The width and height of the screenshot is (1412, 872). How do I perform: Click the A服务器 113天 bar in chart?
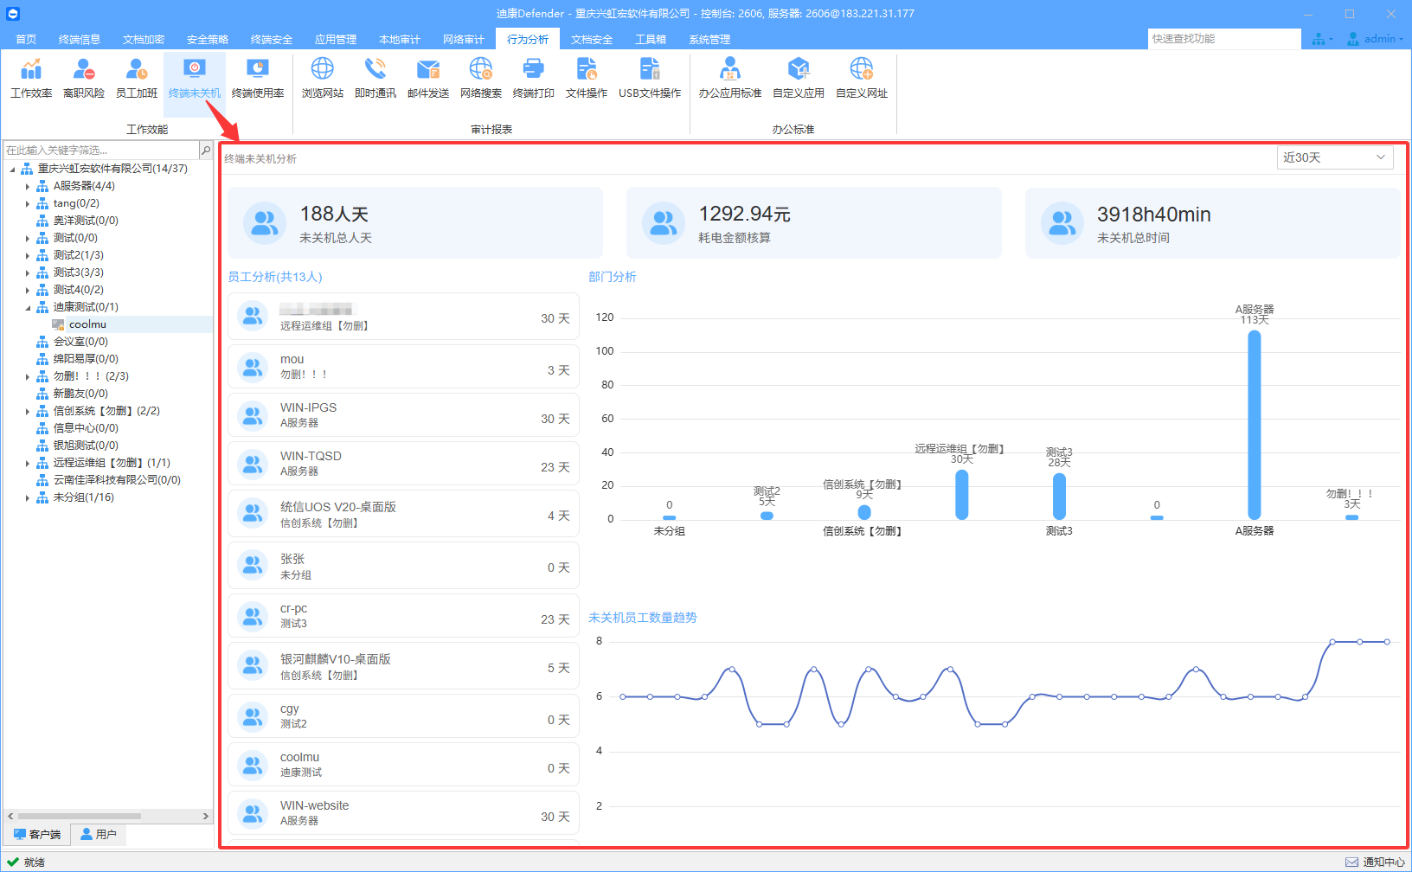click(x=1255, y=425)
